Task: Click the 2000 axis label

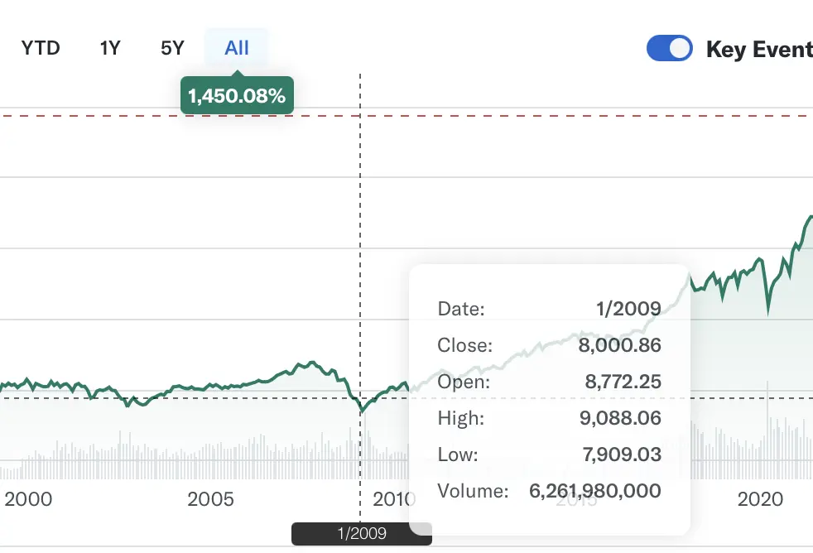Action: [x=28, y=499]
